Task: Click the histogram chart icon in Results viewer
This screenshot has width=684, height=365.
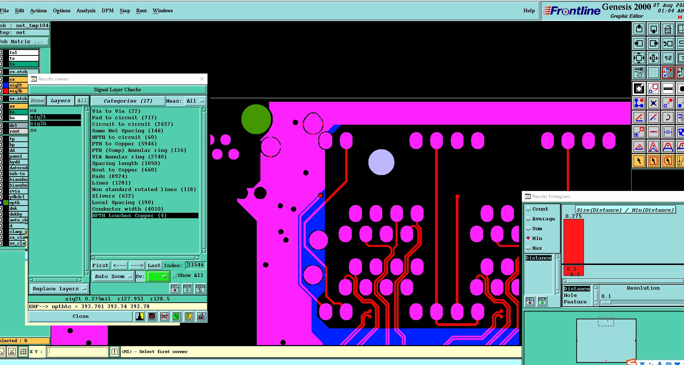Action: 201,316
